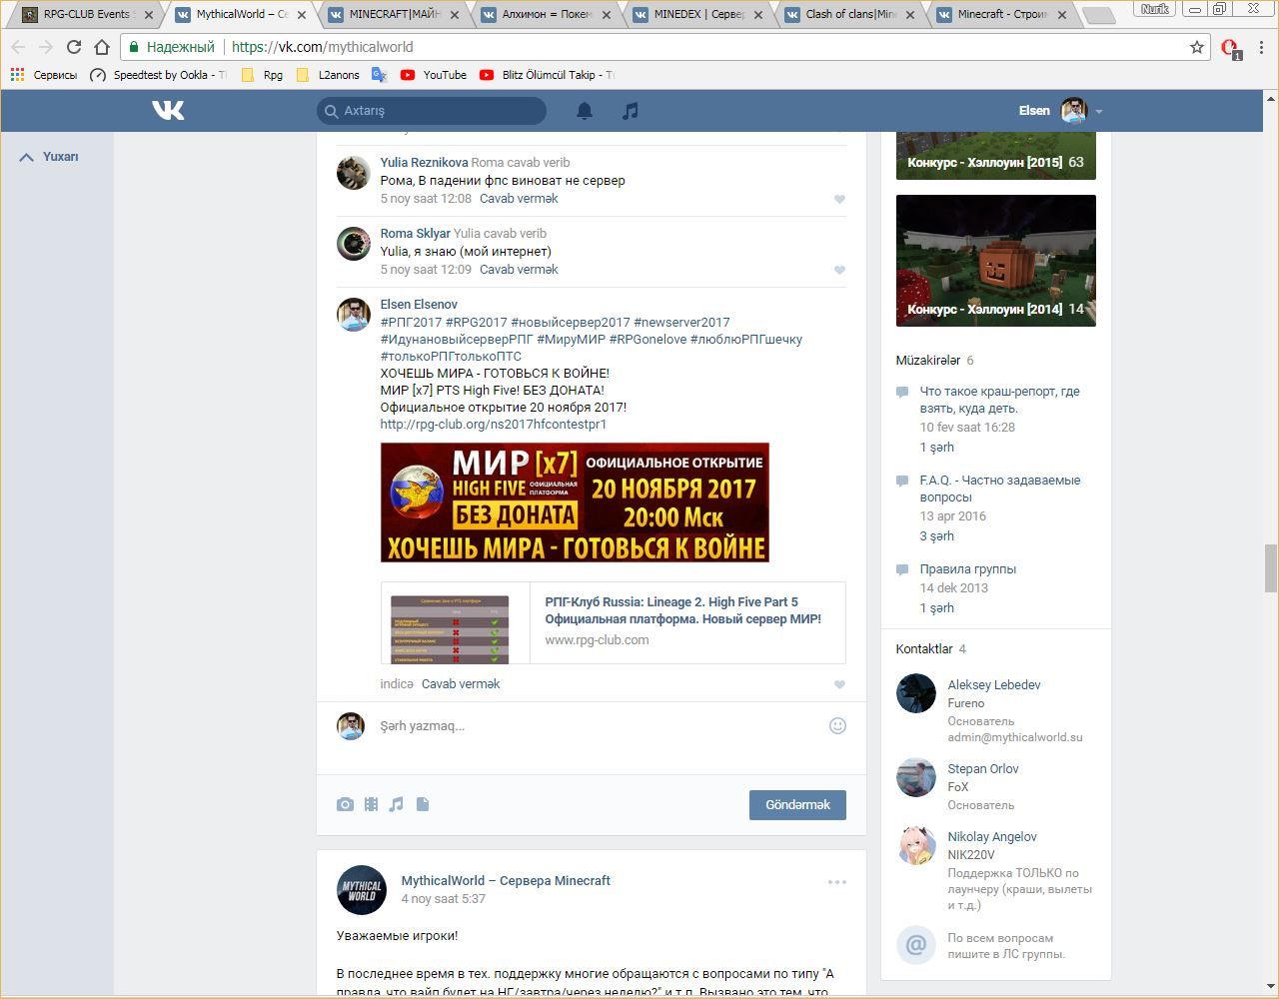
Task: Open Yulia Reznikova's avatar
Action: click(x=354, y=173)
